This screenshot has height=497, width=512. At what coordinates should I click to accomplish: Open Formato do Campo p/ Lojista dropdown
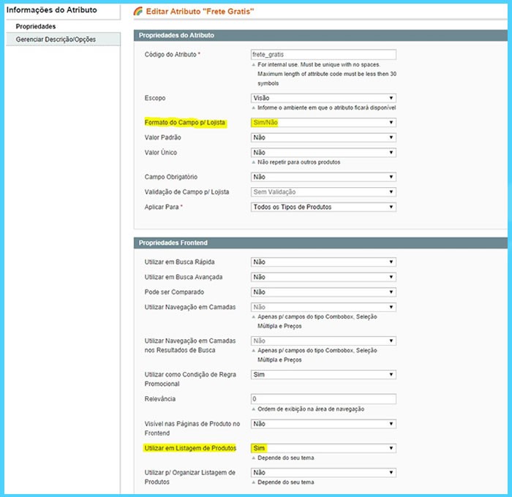(323, 123)
